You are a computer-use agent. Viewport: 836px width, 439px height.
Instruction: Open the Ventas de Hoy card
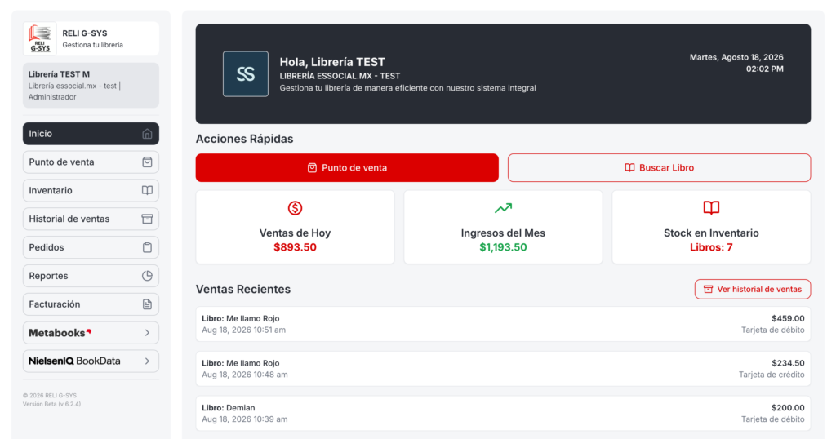(295, 227)
